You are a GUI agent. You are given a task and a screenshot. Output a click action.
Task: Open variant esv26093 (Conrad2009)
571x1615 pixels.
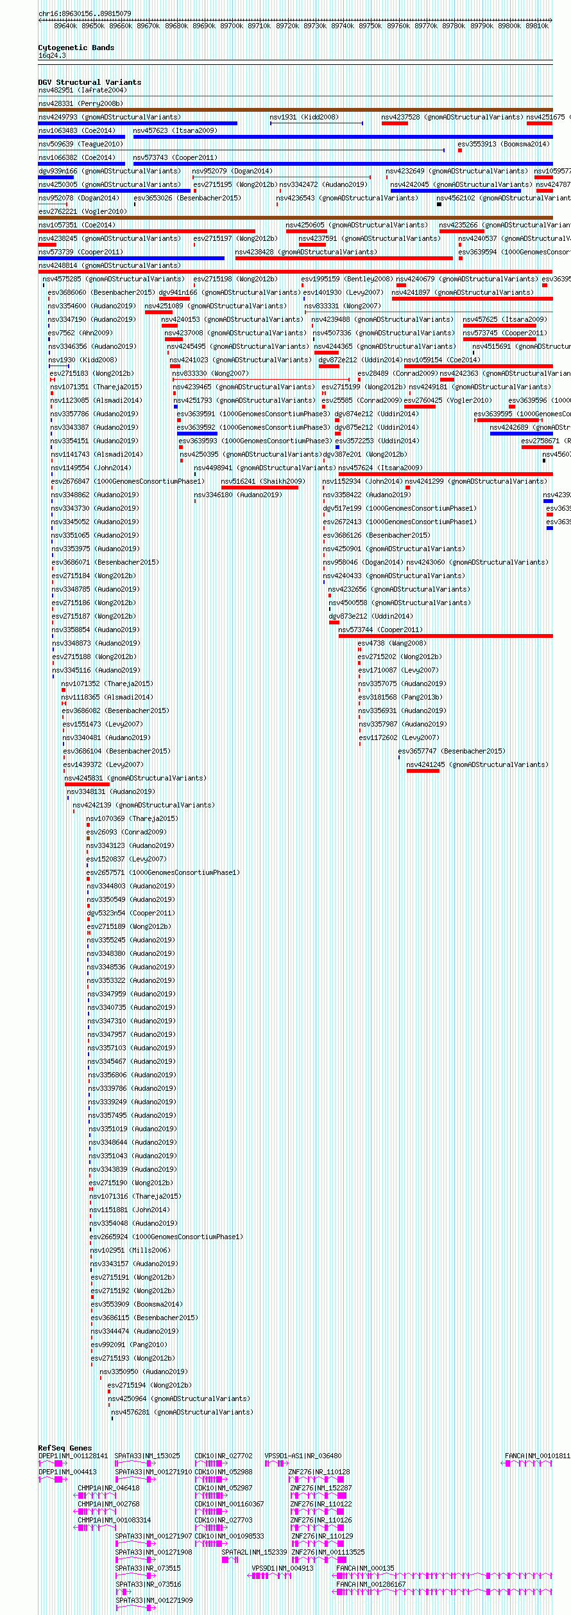coord(126,832)
